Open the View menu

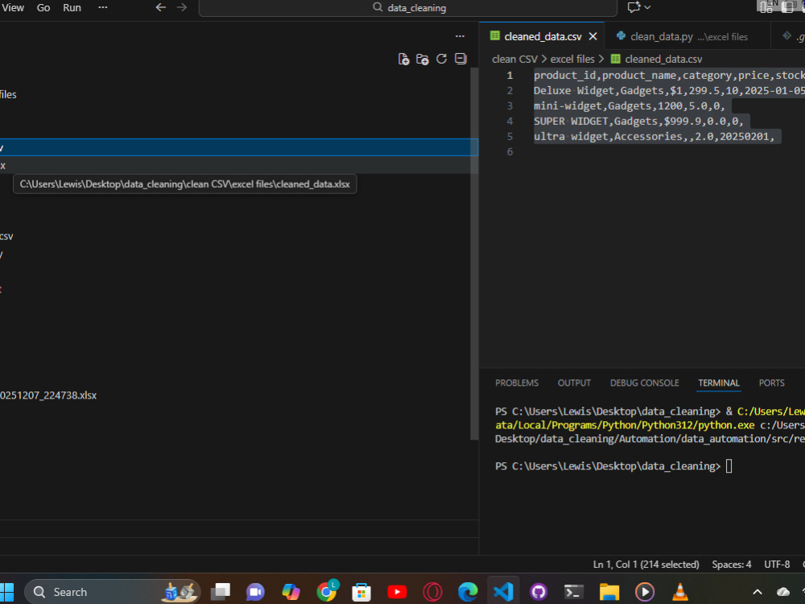(13, 8)
